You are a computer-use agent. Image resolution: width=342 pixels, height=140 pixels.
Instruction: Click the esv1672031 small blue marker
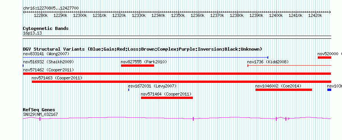(129, 90)
